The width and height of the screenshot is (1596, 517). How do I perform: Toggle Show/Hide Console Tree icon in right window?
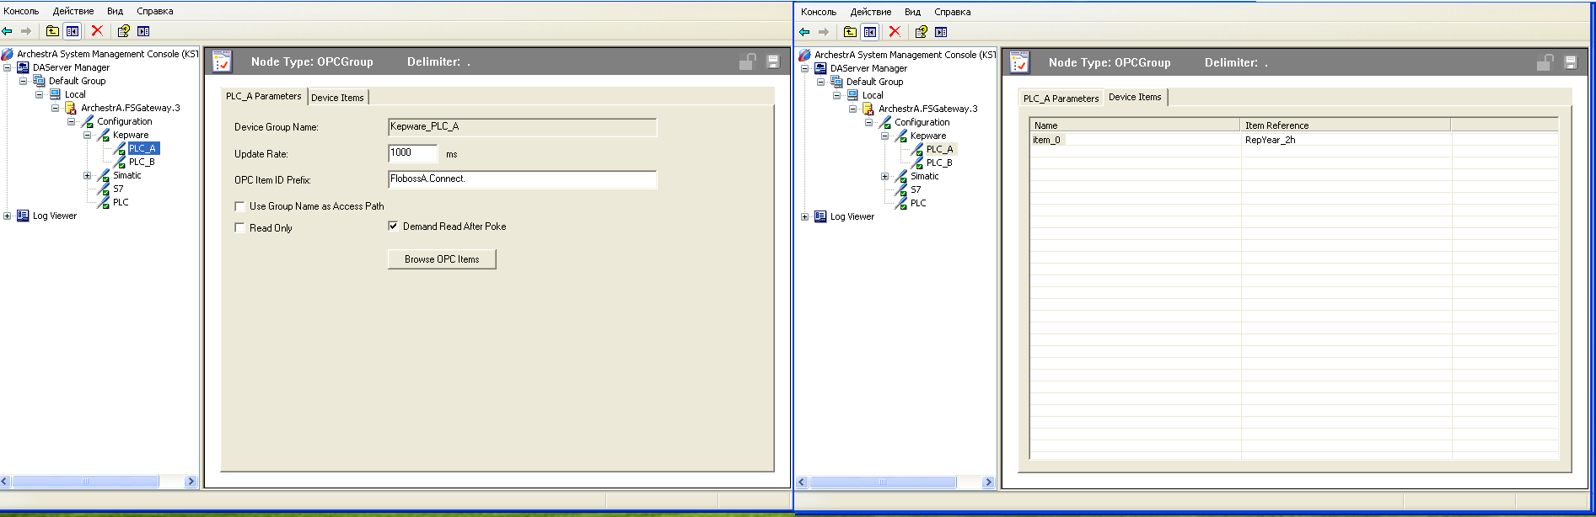tap(870, 32)
